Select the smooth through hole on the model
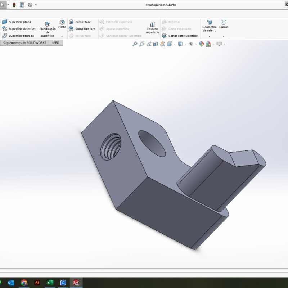The width and height of the screenshot is (288, 288). click(152, 144)
